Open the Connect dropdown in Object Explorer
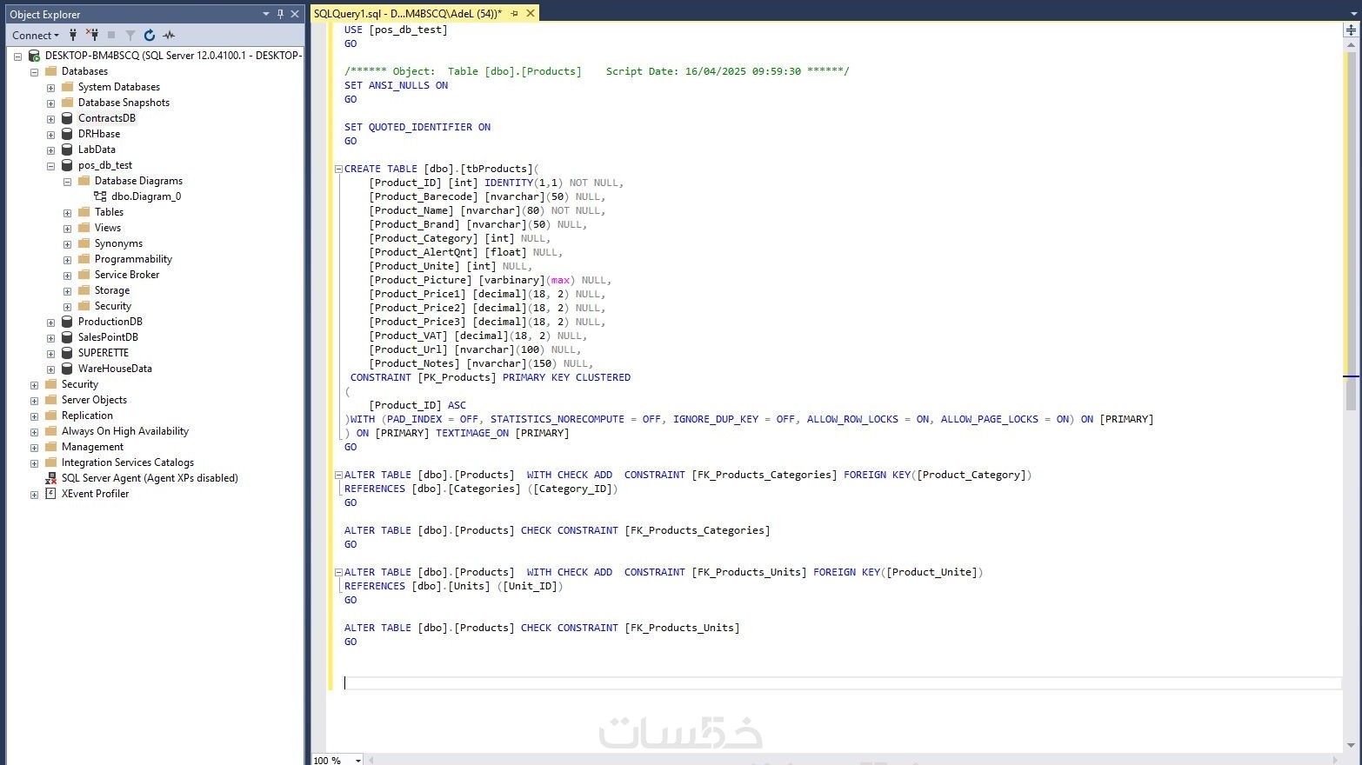 tap(35, 36)
